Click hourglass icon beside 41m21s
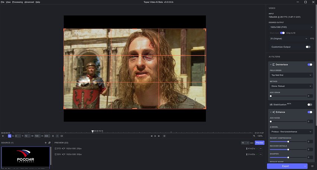This screenshot has width=317, height=170. tap(247, 149)
